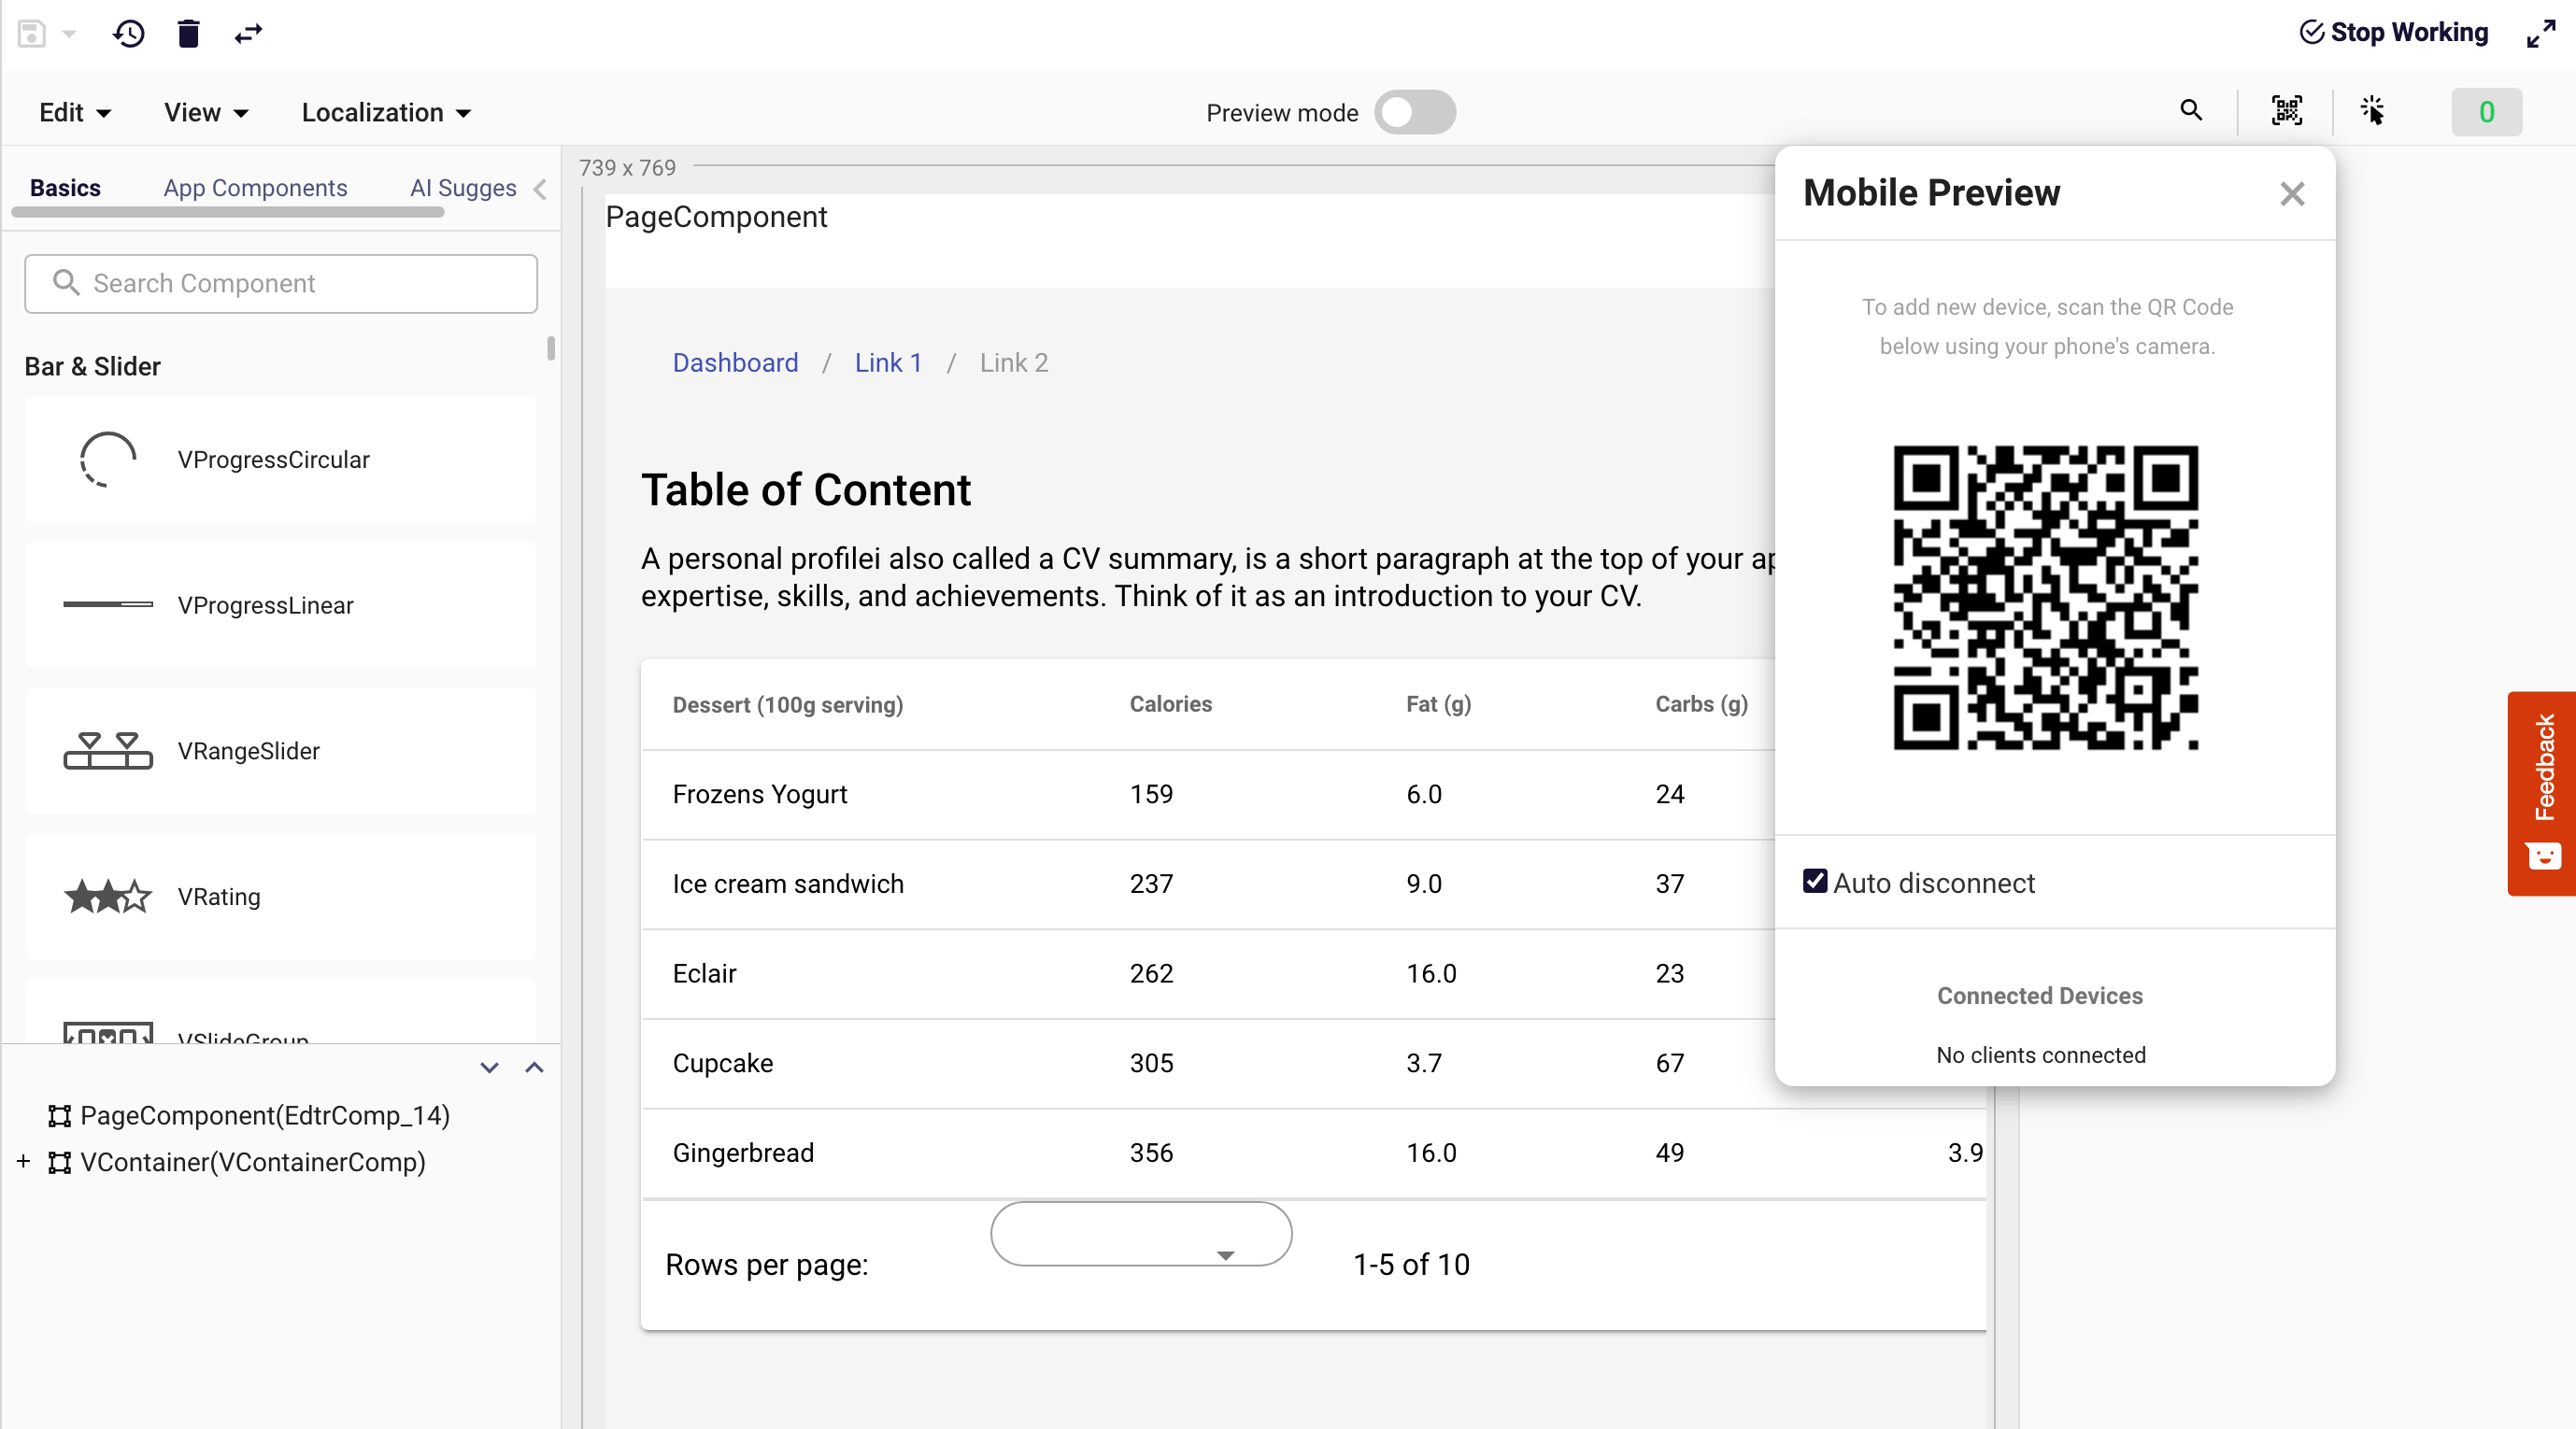
Task: Expand the VContainer tree node
Action: 23,1161
